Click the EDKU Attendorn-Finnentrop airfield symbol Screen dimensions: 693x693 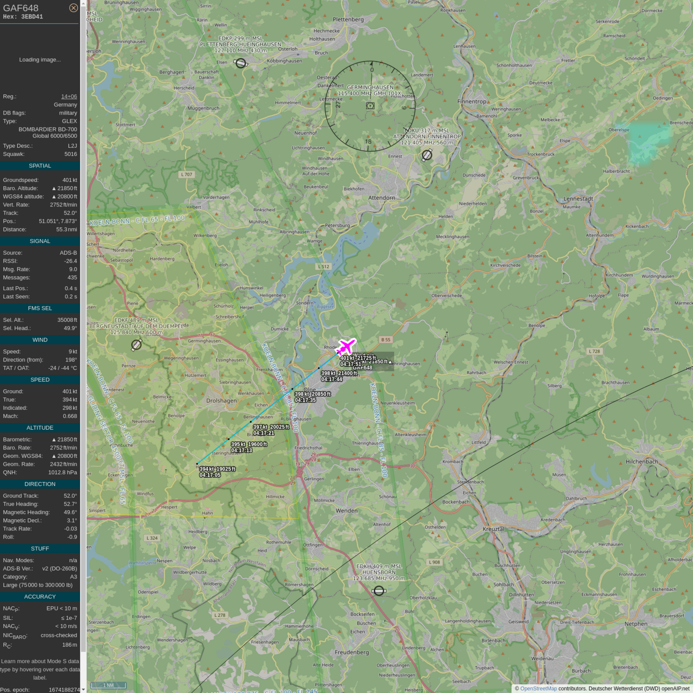427,155
